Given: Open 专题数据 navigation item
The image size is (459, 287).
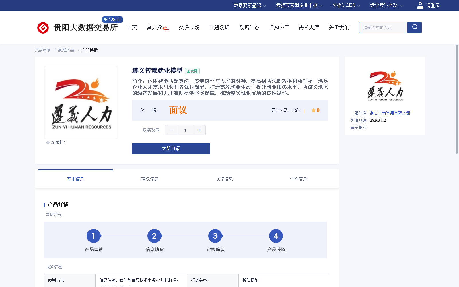Looking at the screenshot, I should pos(219,28).
